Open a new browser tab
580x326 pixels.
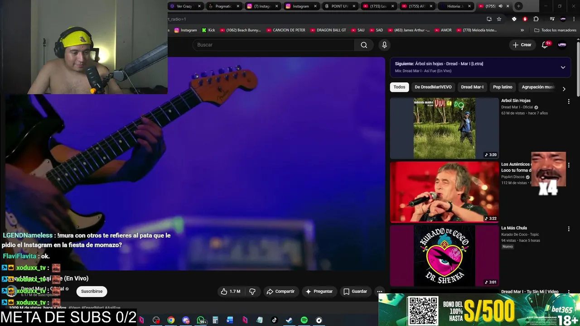coord(519,6)
